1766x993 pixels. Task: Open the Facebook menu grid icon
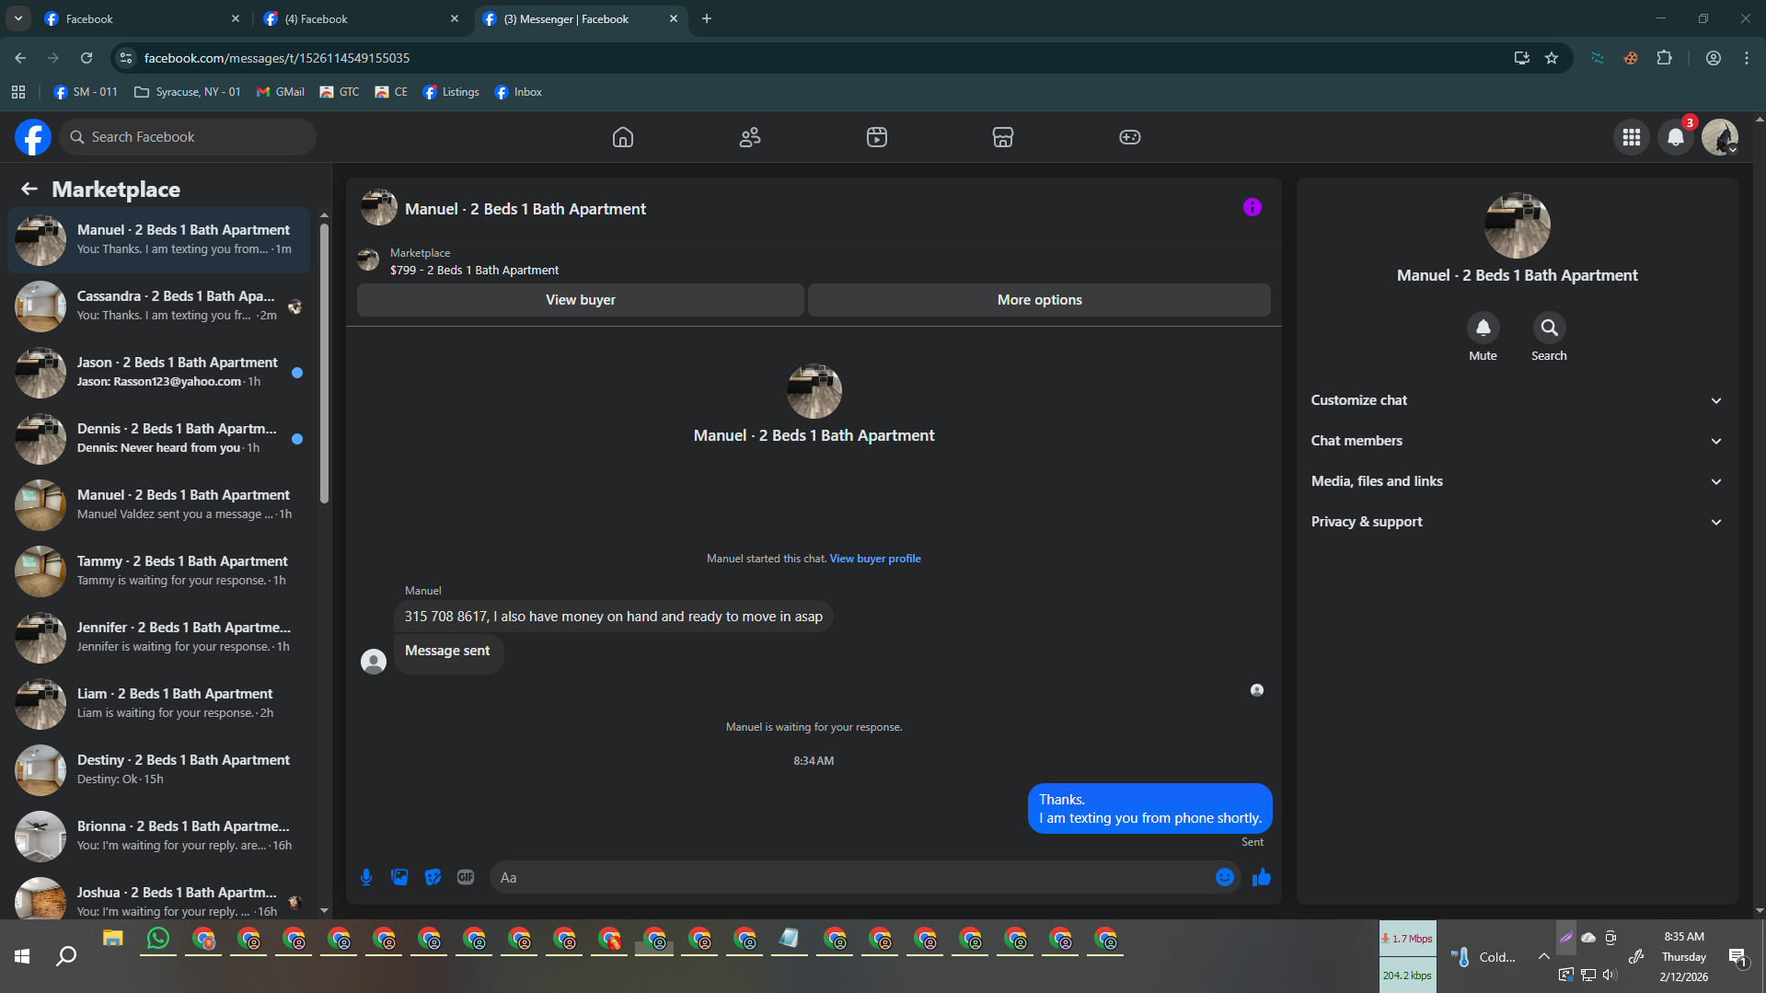1632,137
